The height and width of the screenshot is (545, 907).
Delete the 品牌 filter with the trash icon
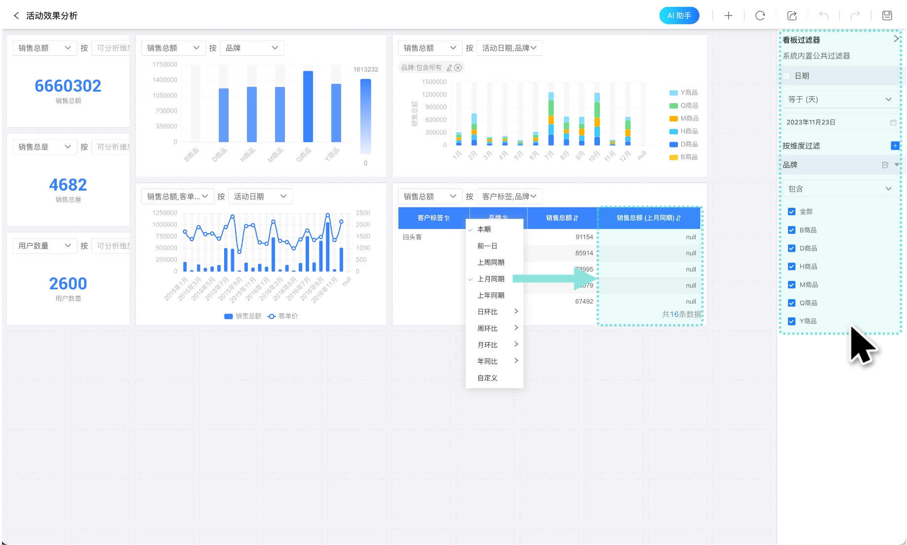(x=885, y=165)
